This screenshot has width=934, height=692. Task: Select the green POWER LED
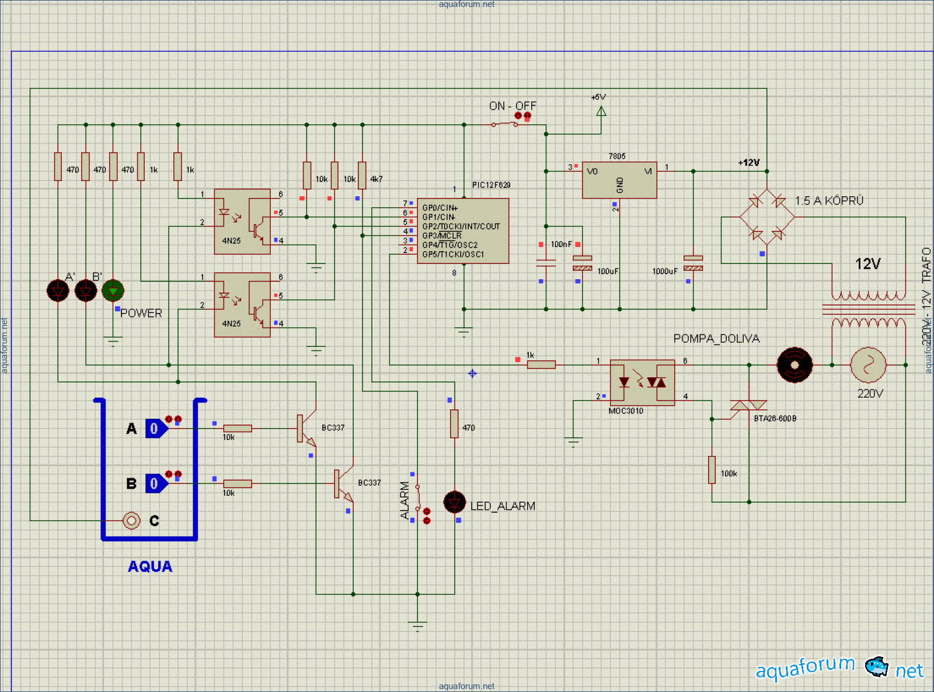point(113,290)
